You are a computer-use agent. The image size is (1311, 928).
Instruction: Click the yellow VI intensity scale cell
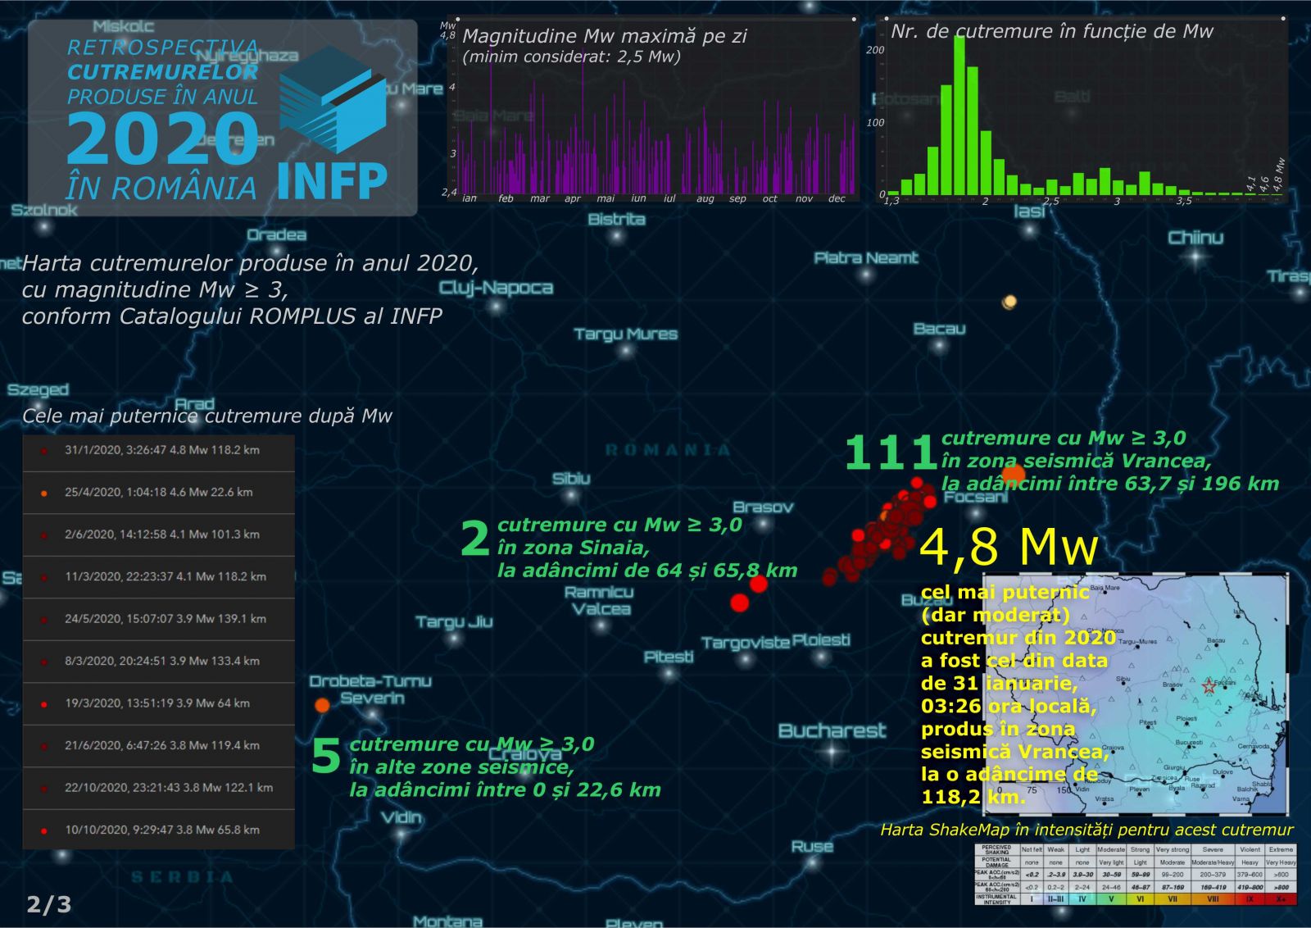tap(1140, 898)
